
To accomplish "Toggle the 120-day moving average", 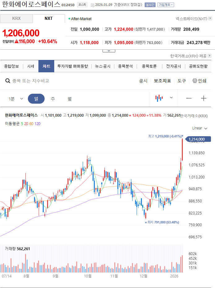I will [37, 124].
